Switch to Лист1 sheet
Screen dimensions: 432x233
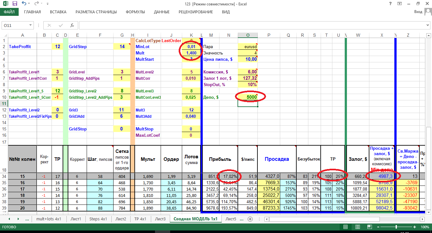(76, 219)
